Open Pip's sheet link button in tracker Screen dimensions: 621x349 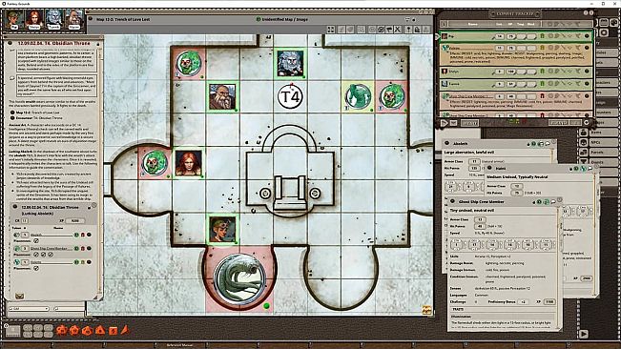click(x=587, y=36)
